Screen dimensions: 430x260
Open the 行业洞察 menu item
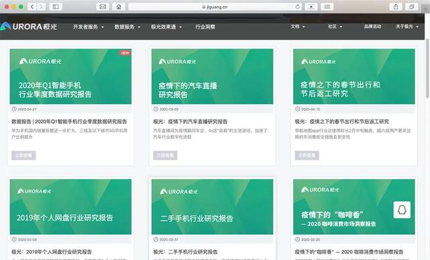click(x=205, y=27)
